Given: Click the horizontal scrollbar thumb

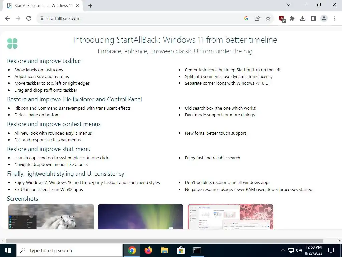Looking at the screenshot, I should coord(164,241).
